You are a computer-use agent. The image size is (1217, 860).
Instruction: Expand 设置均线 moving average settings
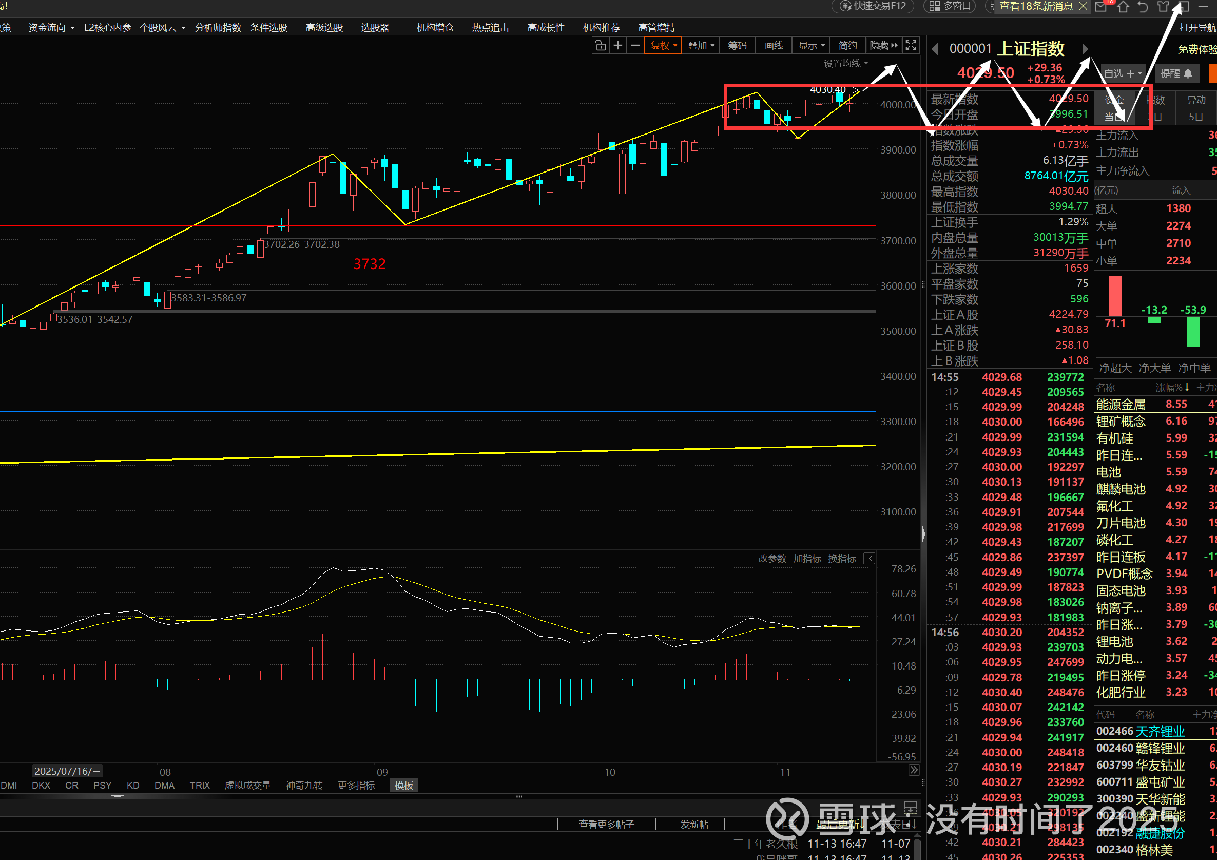tap(845, 64)
